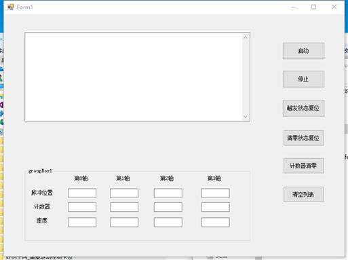348x260 pixels.
Task: Minimize the Form1 window
Action: coord(293,7)
